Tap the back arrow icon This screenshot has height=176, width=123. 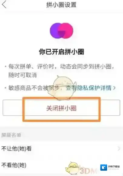[x=4, y=5]
